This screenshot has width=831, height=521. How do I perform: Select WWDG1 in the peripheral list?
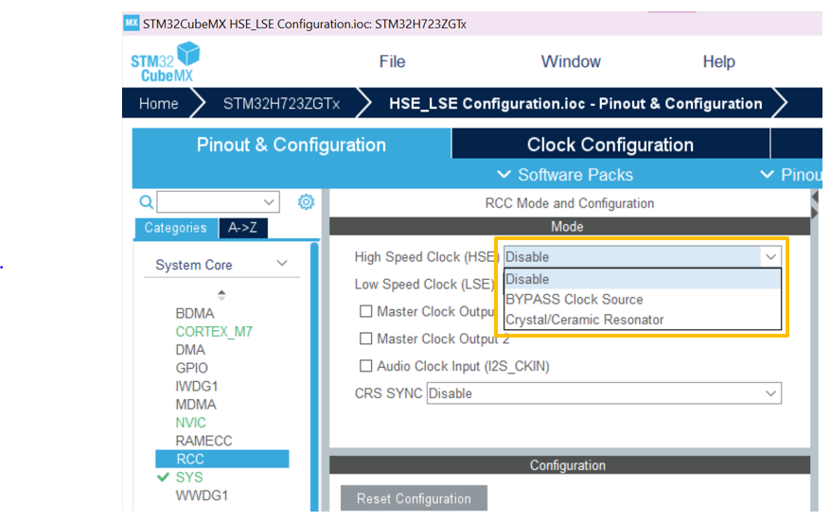tap(202, 495)
